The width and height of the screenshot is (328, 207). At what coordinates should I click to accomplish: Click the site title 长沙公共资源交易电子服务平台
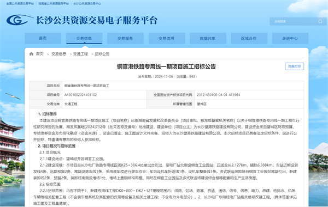(x=97, y=20)
